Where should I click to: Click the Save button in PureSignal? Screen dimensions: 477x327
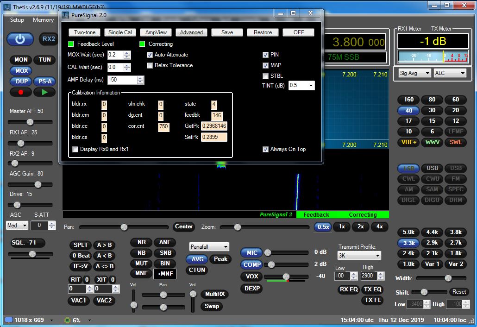227,32
